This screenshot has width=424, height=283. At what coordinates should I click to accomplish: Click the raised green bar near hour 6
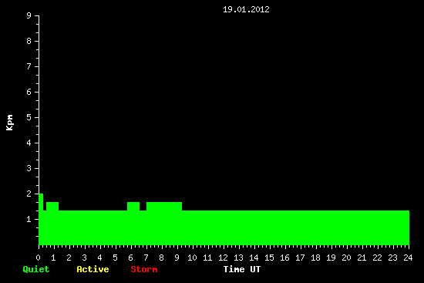coord(133,206)
